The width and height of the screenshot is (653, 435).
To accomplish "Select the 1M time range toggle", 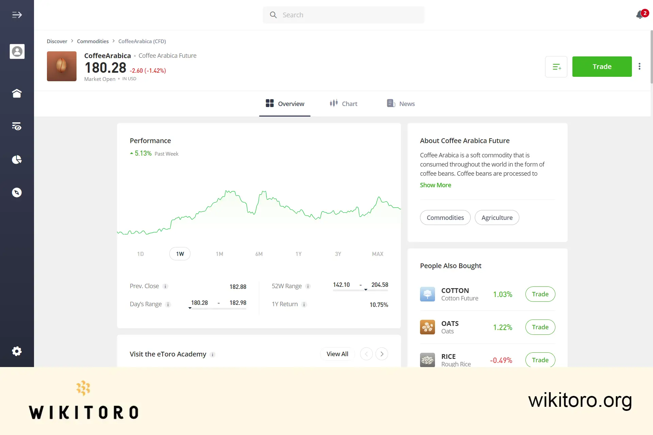I will click(219, 254).
